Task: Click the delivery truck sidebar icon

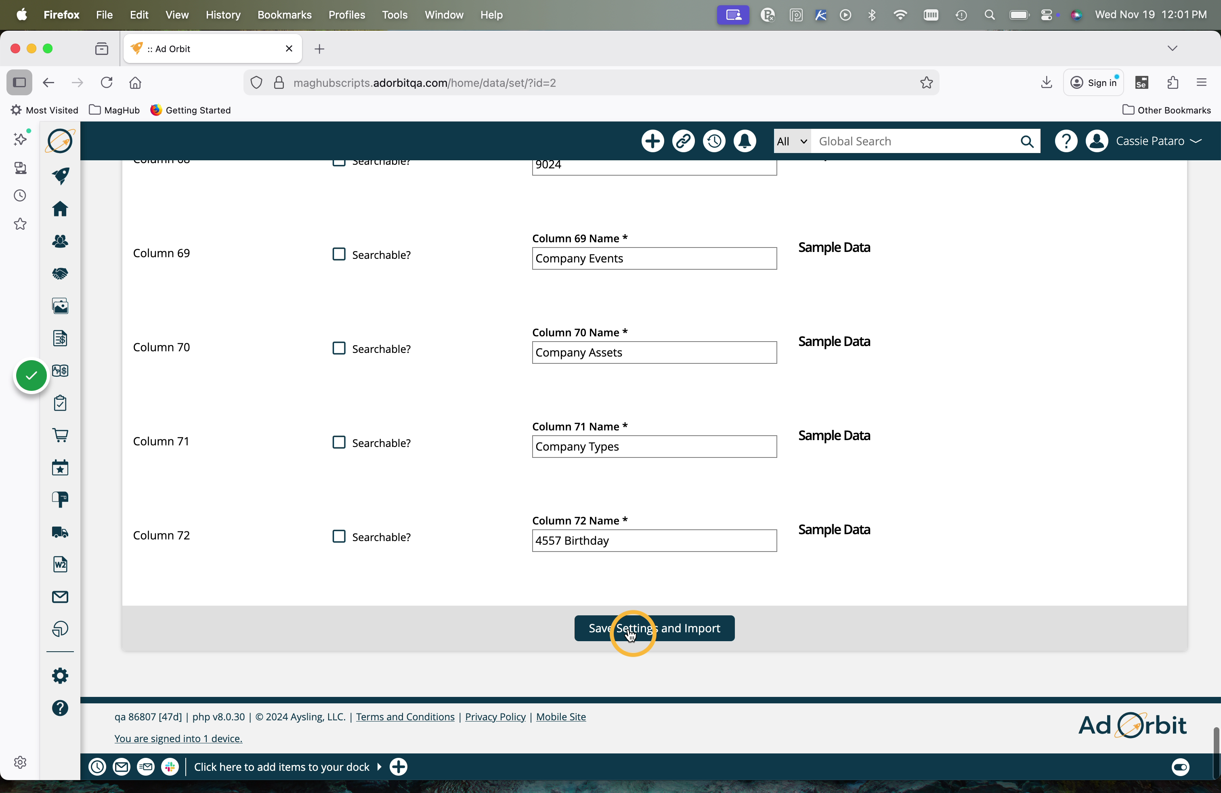Action: [60, 532]
